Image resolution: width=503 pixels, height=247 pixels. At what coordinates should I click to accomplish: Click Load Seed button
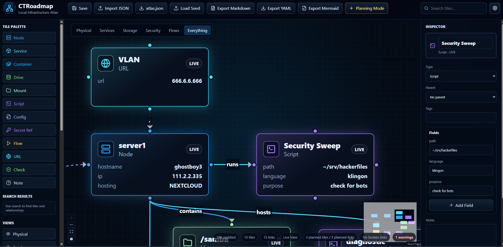tap(187, 8)
